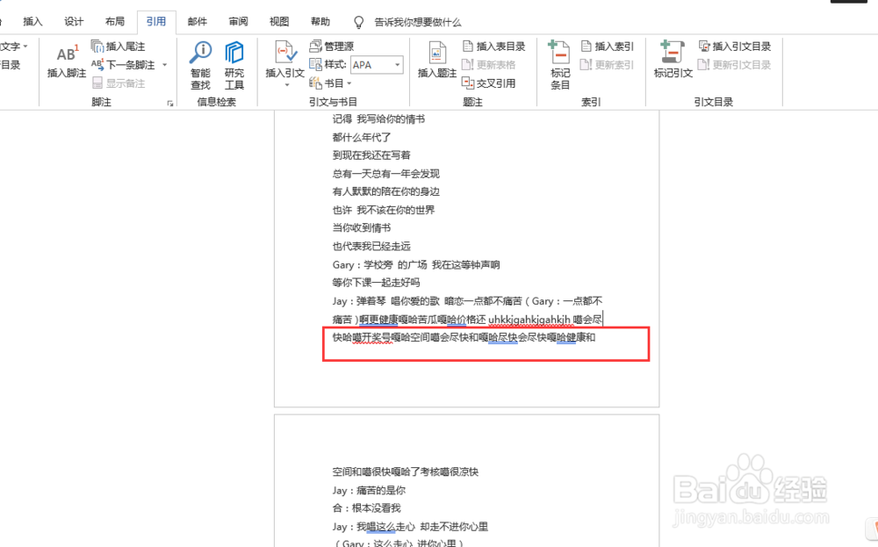The image size is (878, 547).
Task: Click 更新引文目录 (Update Table of Authorities)
Action: click(x=735, y=65)
